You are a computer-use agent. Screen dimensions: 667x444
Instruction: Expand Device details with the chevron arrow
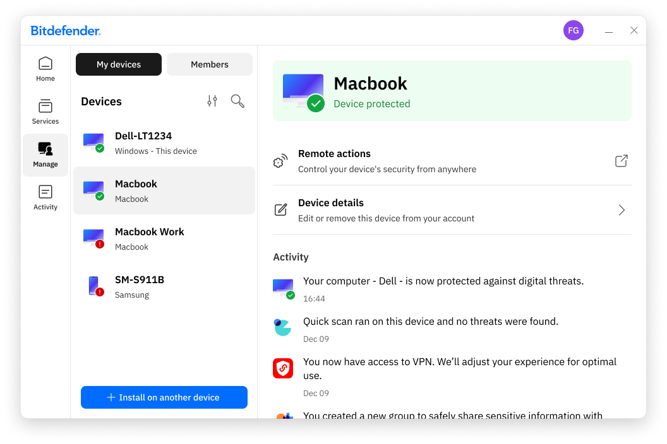621,209
